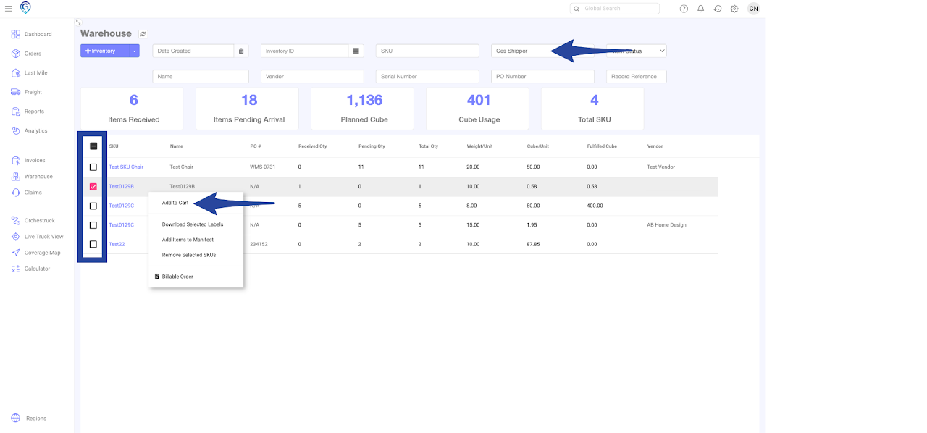
Task: Check the Test22 row checkbox
Action: (x=93, y=245)
